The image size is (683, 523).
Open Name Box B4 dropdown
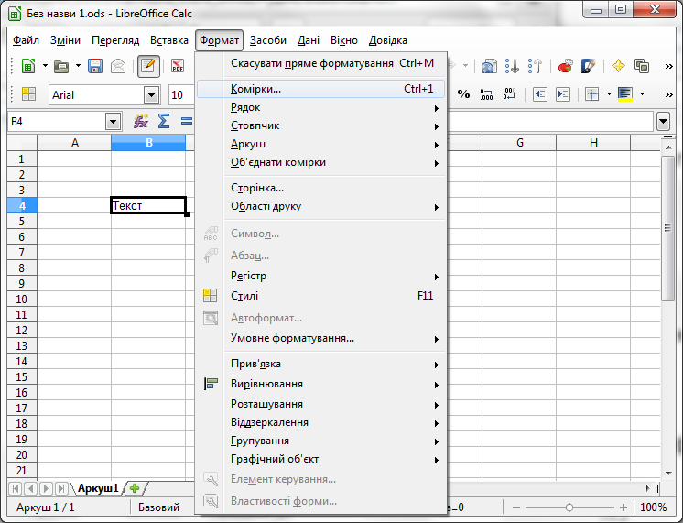[113, 122]
